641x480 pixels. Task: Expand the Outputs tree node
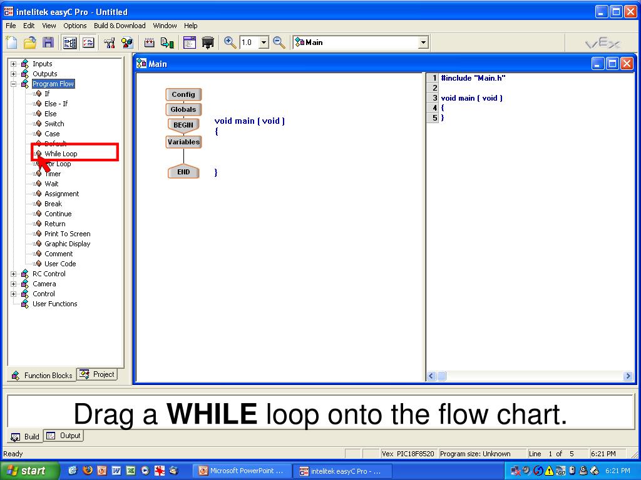coord(14,74)
